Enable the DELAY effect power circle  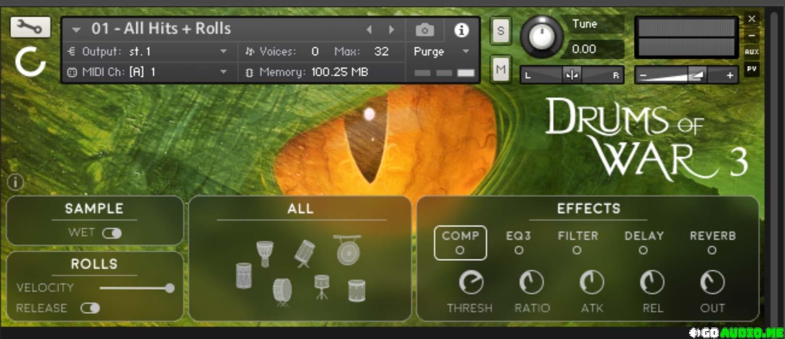click(643, 250)
